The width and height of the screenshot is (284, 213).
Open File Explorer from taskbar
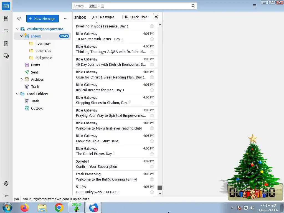(42, 207)
